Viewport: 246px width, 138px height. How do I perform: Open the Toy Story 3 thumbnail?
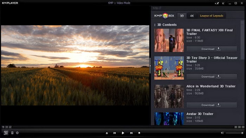169,68
